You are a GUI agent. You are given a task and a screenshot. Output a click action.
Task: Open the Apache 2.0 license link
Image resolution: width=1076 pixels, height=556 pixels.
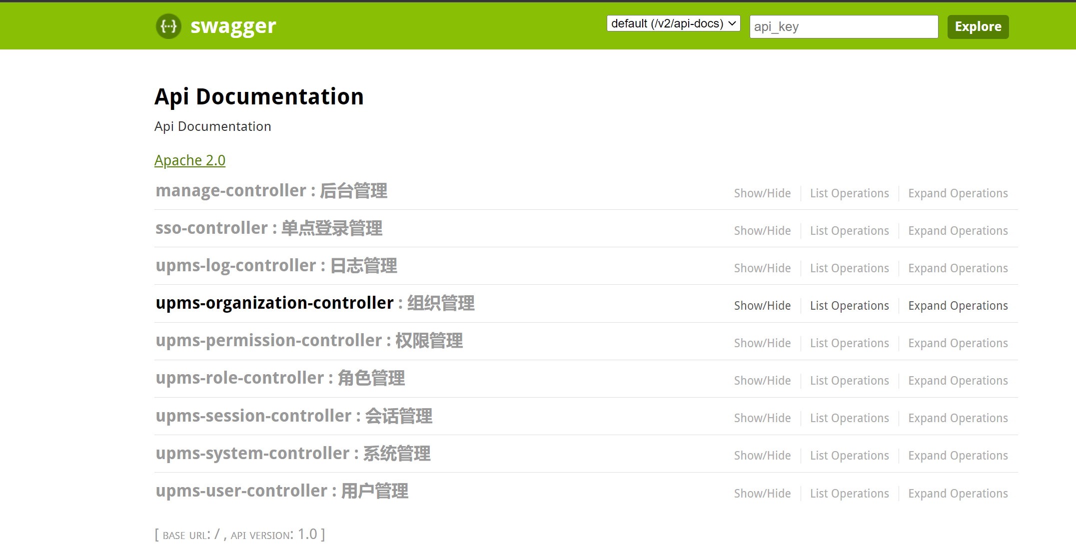click(190, 160)
